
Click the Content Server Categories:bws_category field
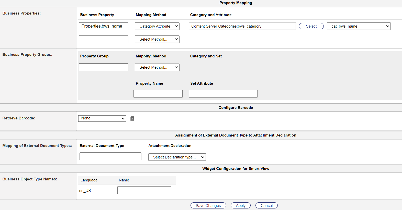pyautogui.click(x=242, y=26)
